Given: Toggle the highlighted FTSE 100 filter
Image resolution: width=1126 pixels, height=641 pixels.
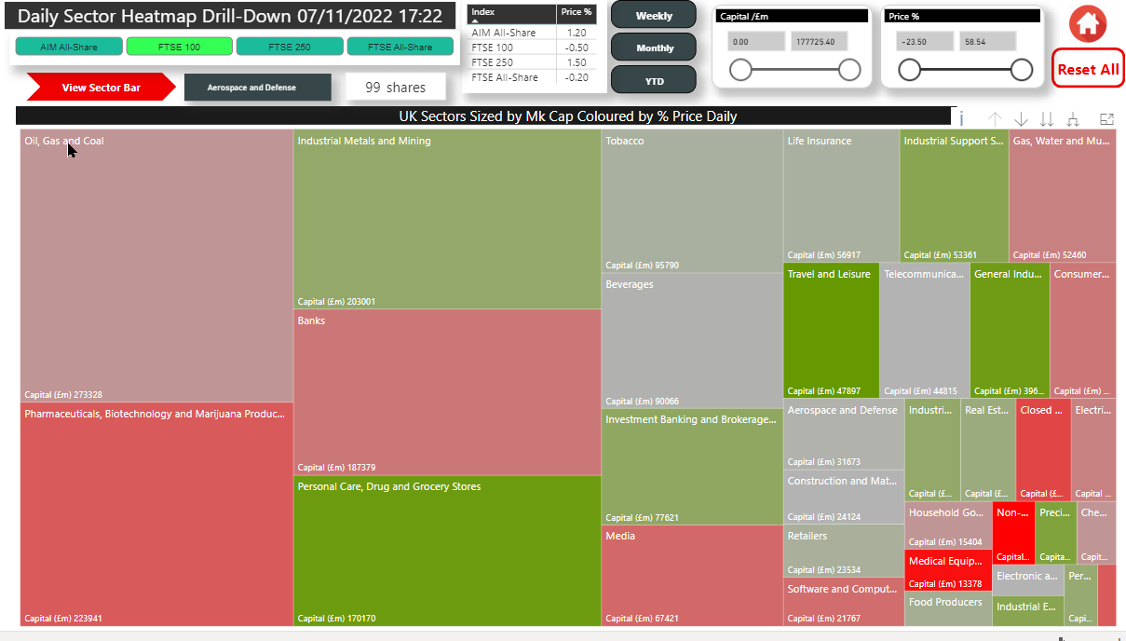Looking at the screenshot, I should point(180,47).
